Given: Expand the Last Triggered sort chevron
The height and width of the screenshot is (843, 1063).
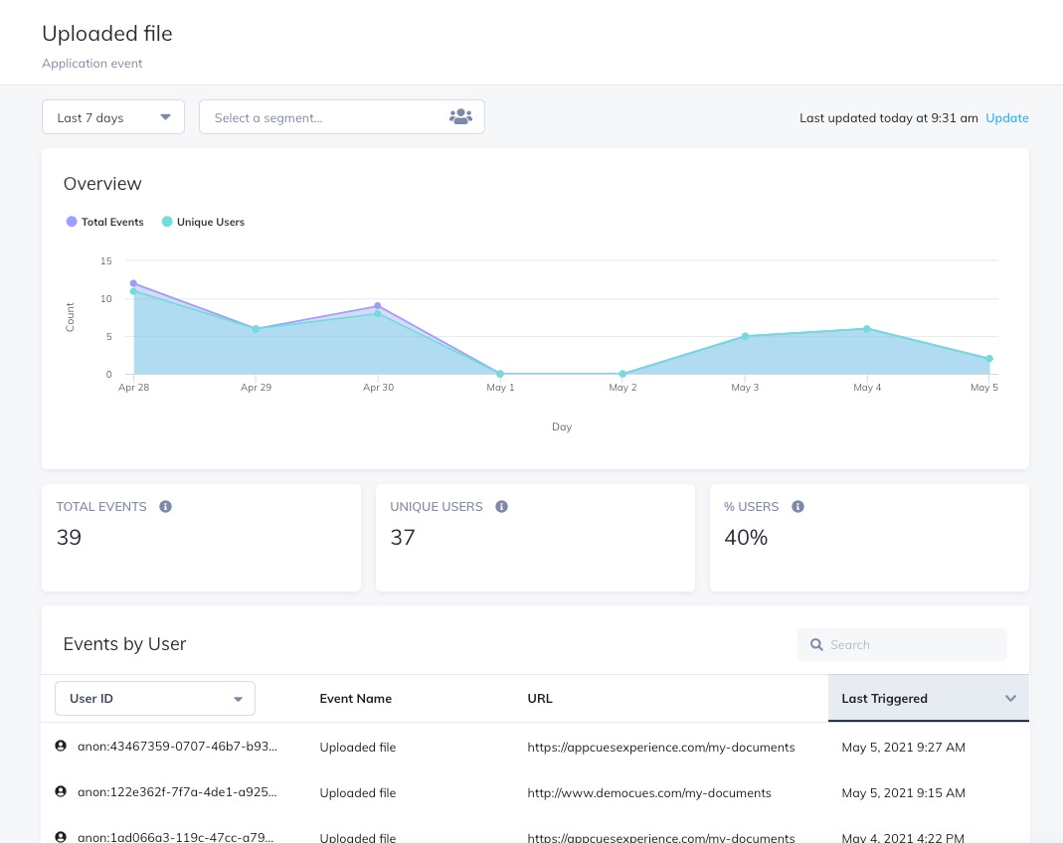Looking at the screenshot, I should point(1010,698).
